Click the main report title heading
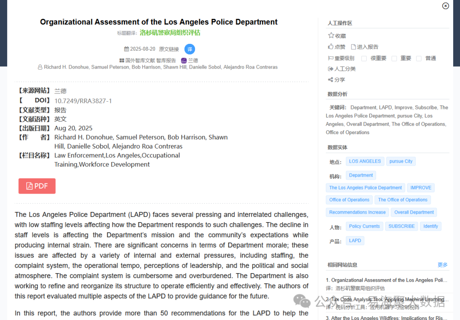 click(x=159, y=22)
